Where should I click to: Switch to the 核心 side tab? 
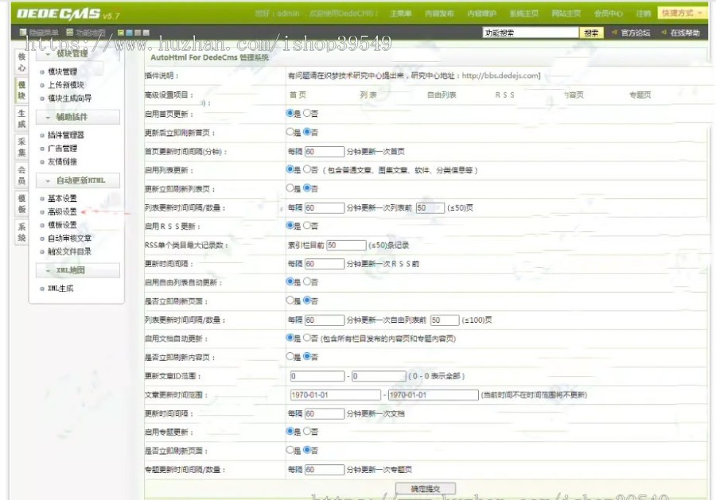pos(21,62)
